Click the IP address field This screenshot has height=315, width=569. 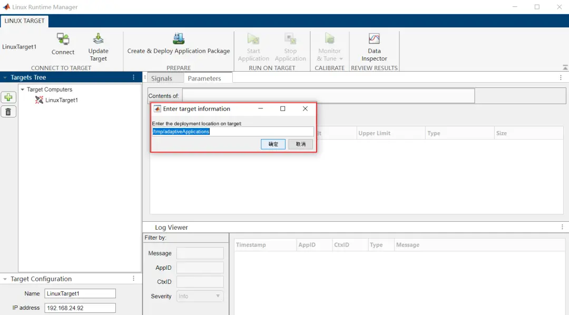pos(80,308)
